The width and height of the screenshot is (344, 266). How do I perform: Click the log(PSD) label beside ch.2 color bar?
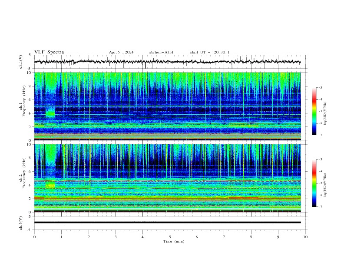point(325,185)
